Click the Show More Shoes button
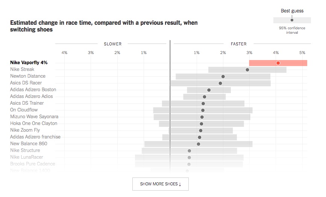This screenshot has width=326, height=197. click(161, 184)
